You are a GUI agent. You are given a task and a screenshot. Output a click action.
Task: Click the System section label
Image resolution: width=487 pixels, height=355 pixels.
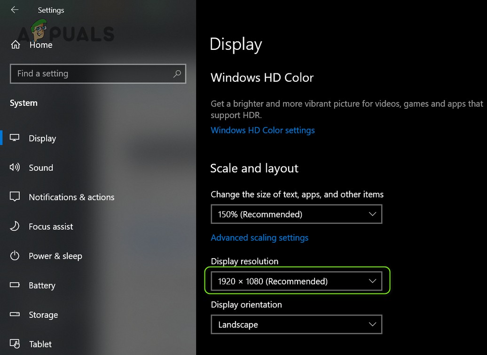tap(24, 103)
